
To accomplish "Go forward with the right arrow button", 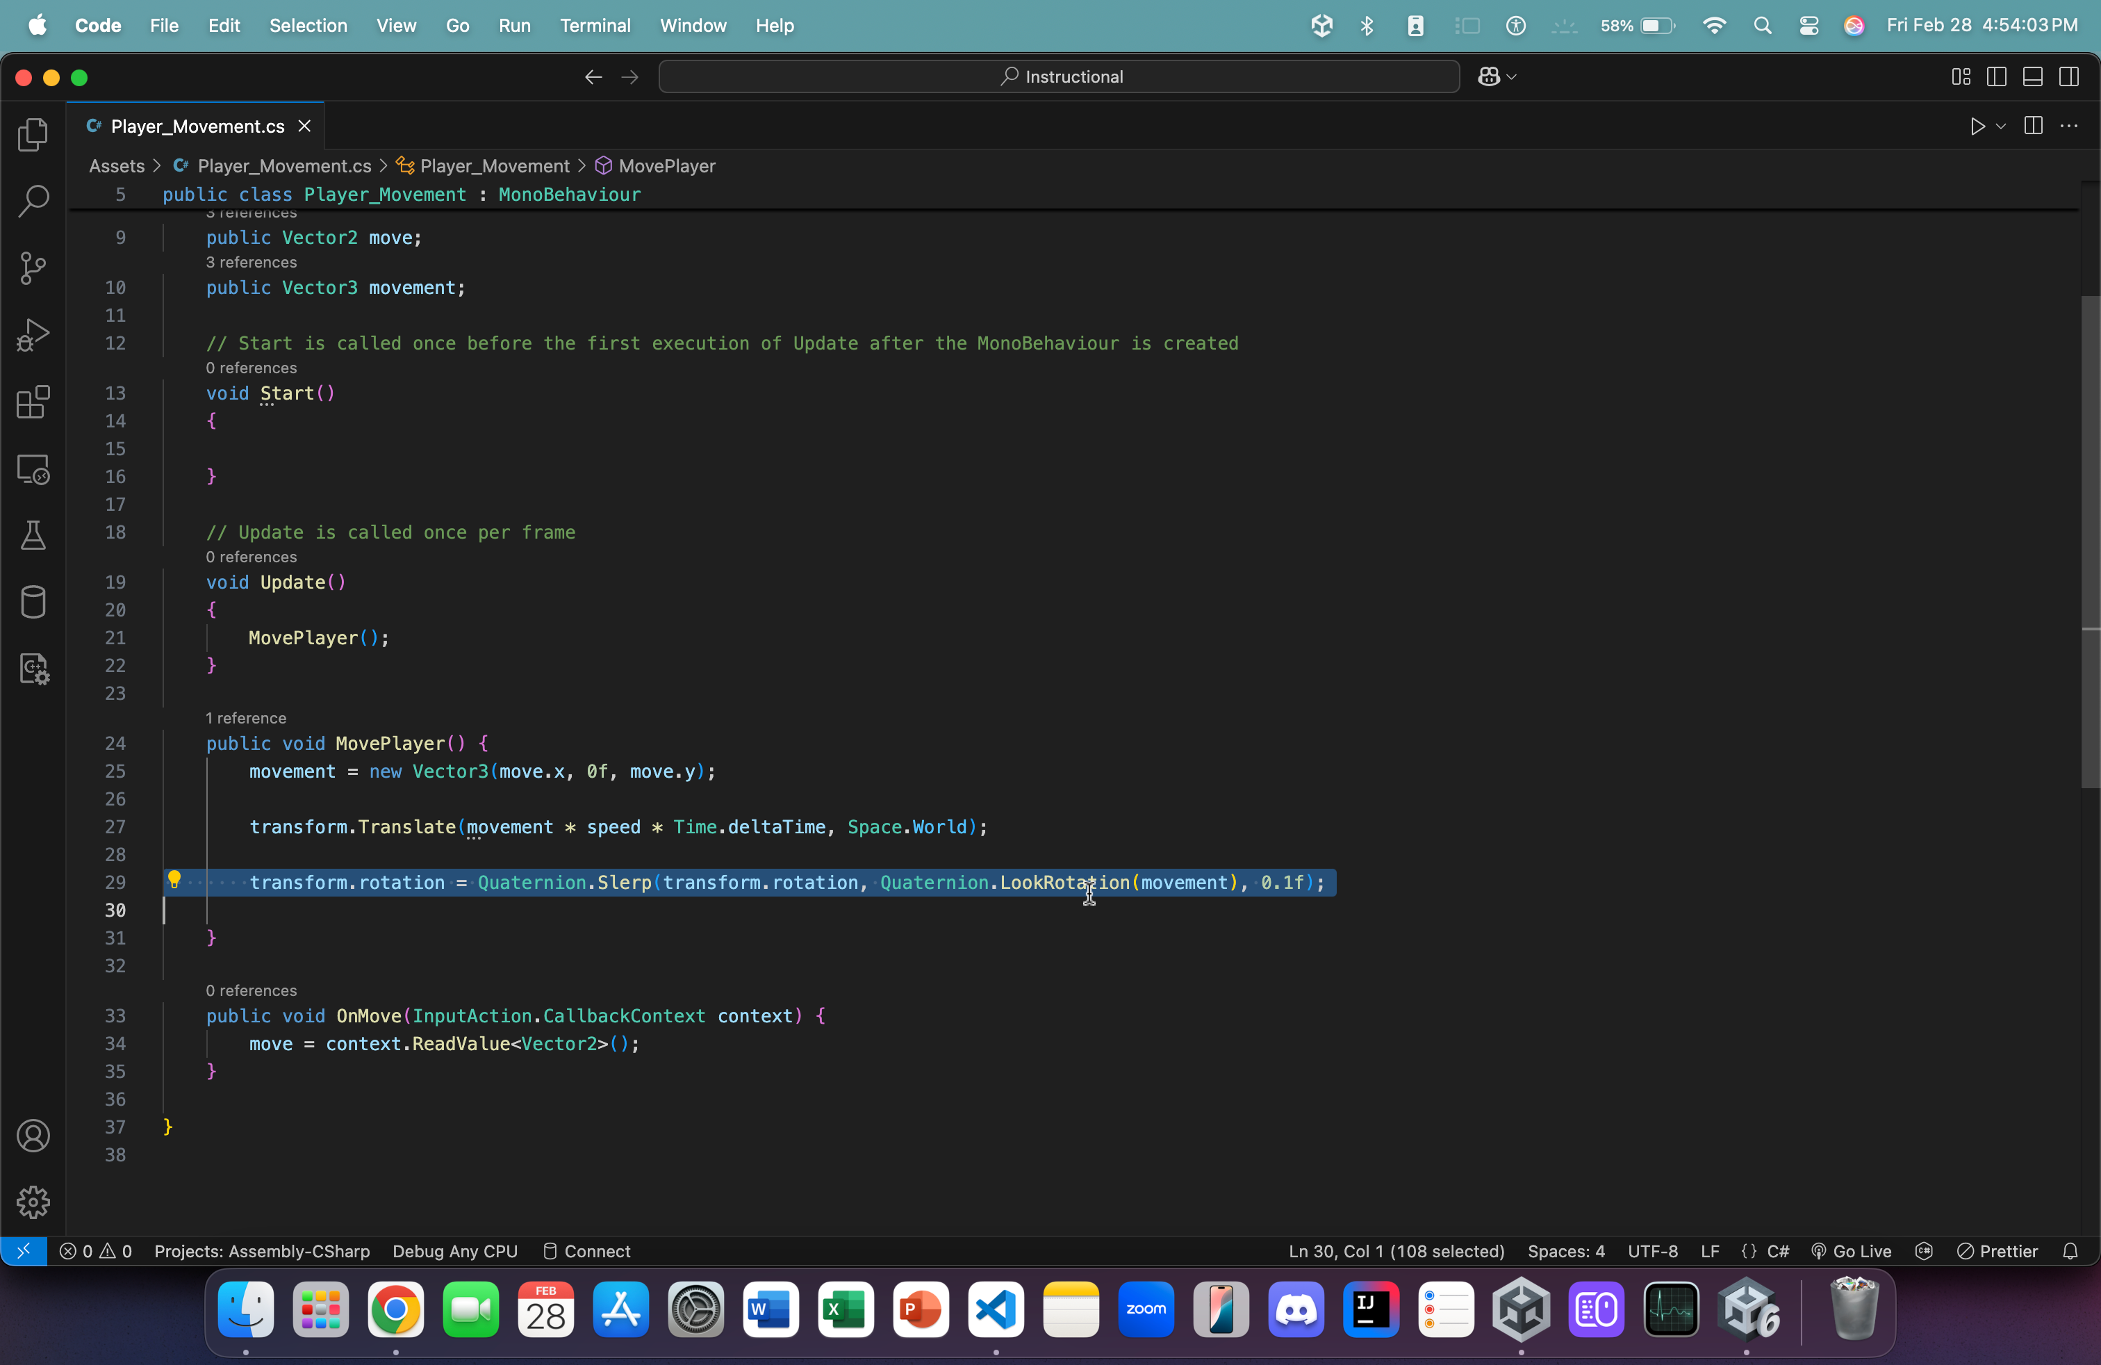I will point(629,77).
